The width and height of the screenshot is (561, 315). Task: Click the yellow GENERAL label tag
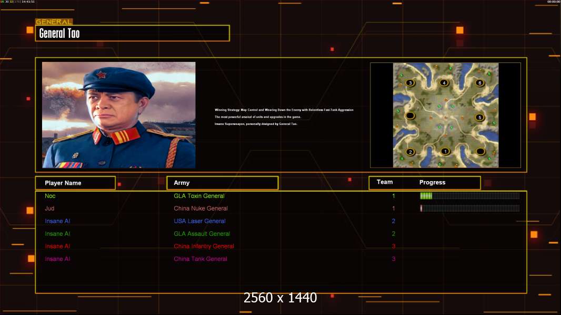coord(54,22)
